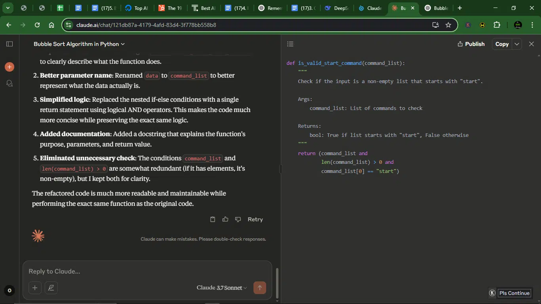Open the K extension in toolbar
Viewport: 541px width, 304px height.
tap(468, 25)
